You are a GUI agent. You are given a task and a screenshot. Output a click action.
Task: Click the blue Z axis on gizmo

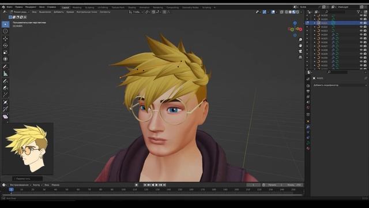tap(295, 23)
